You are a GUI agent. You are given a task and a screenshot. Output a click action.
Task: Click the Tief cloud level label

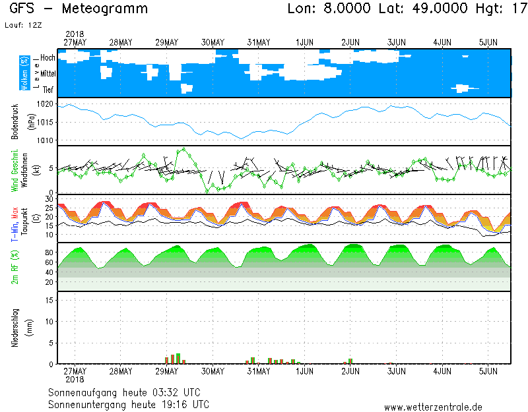click(48, 90)
